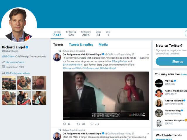Click the On Assignment avatar on second tweet
The width and height of the screenshot is (187, 140).
57,136
